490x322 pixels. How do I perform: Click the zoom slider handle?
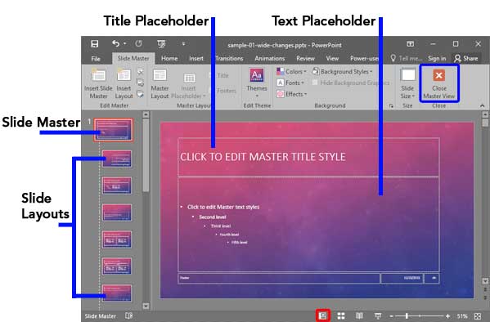click(407, 316)
